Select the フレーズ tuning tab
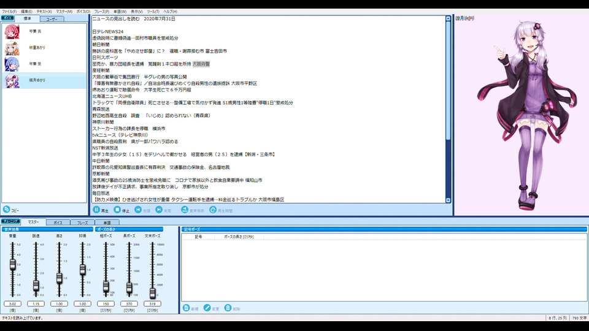Screen dimensions: 589x331 (82, 223)
